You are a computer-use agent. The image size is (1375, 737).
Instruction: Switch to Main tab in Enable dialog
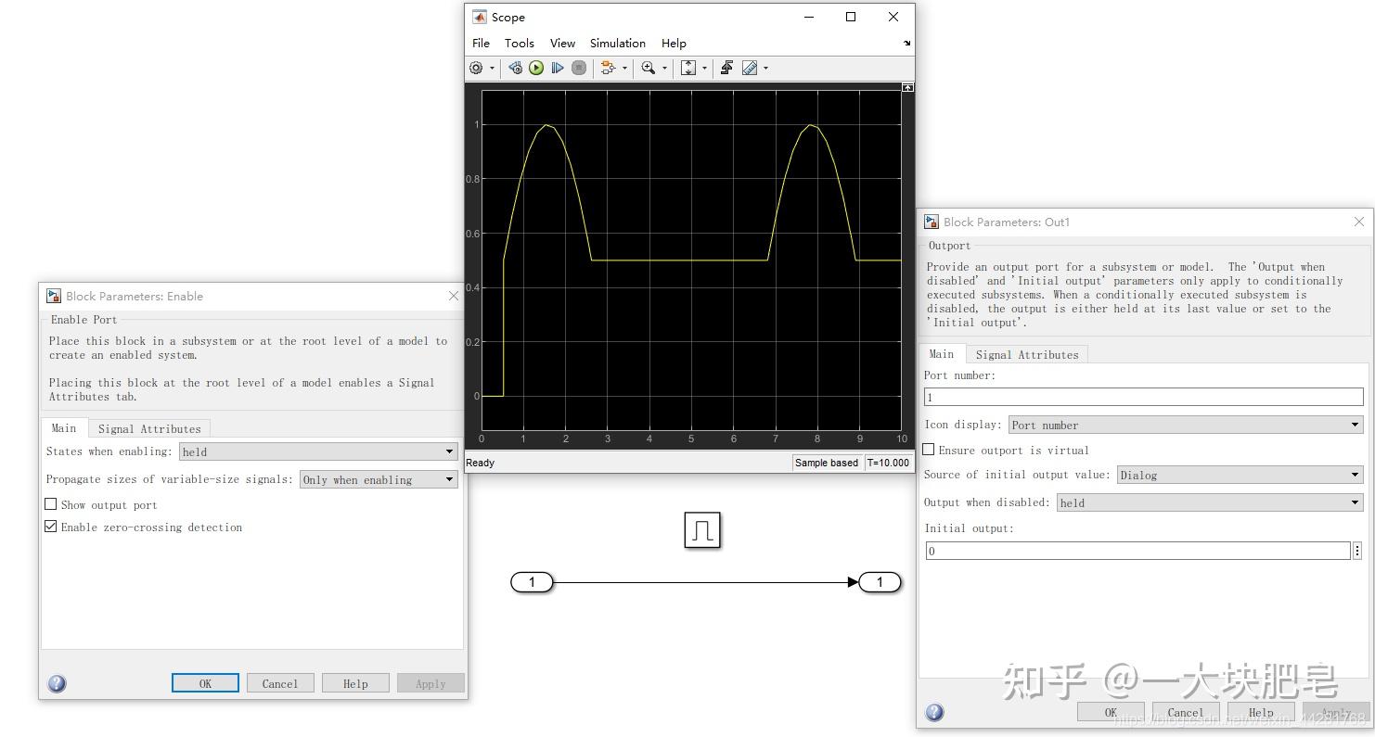[x=64, y=428]
